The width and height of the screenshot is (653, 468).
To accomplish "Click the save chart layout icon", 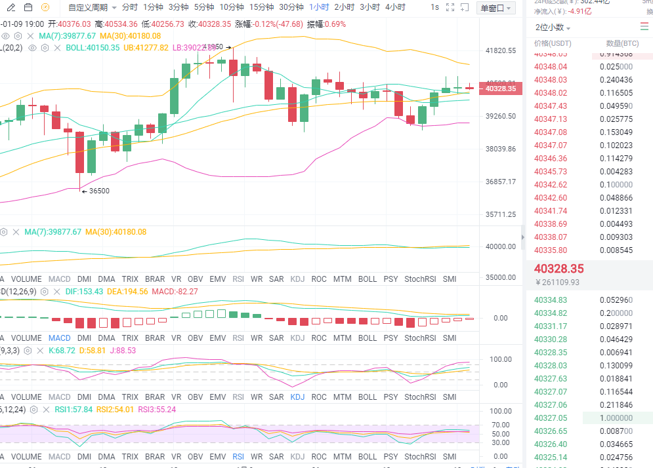I will 28,7.
